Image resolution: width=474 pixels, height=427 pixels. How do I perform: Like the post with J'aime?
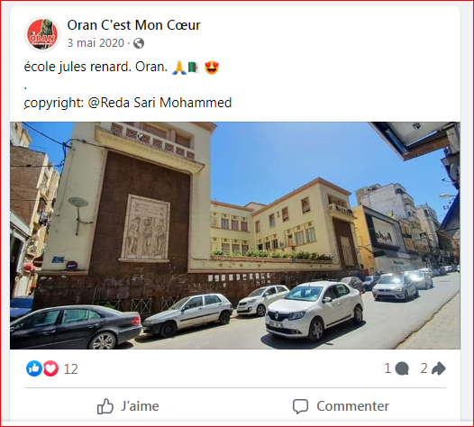pos(128,406)
